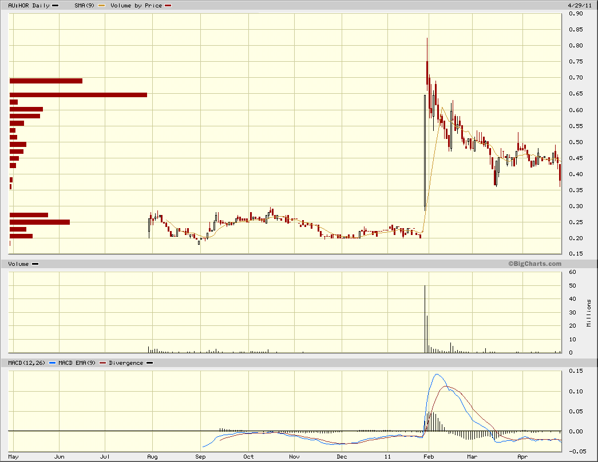Click the 4/29/11 date label

(x=580, y=5)
